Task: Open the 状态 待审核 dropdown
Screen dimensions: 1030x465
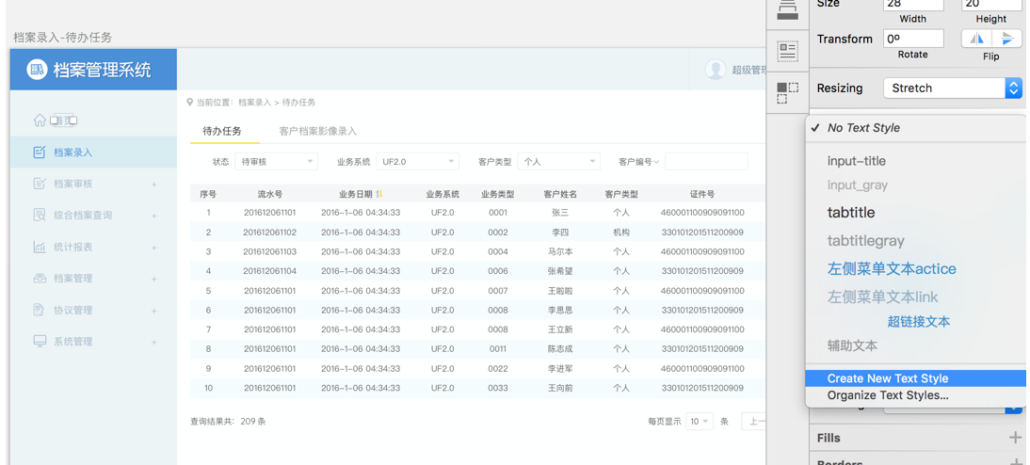Action: point(276,162)
